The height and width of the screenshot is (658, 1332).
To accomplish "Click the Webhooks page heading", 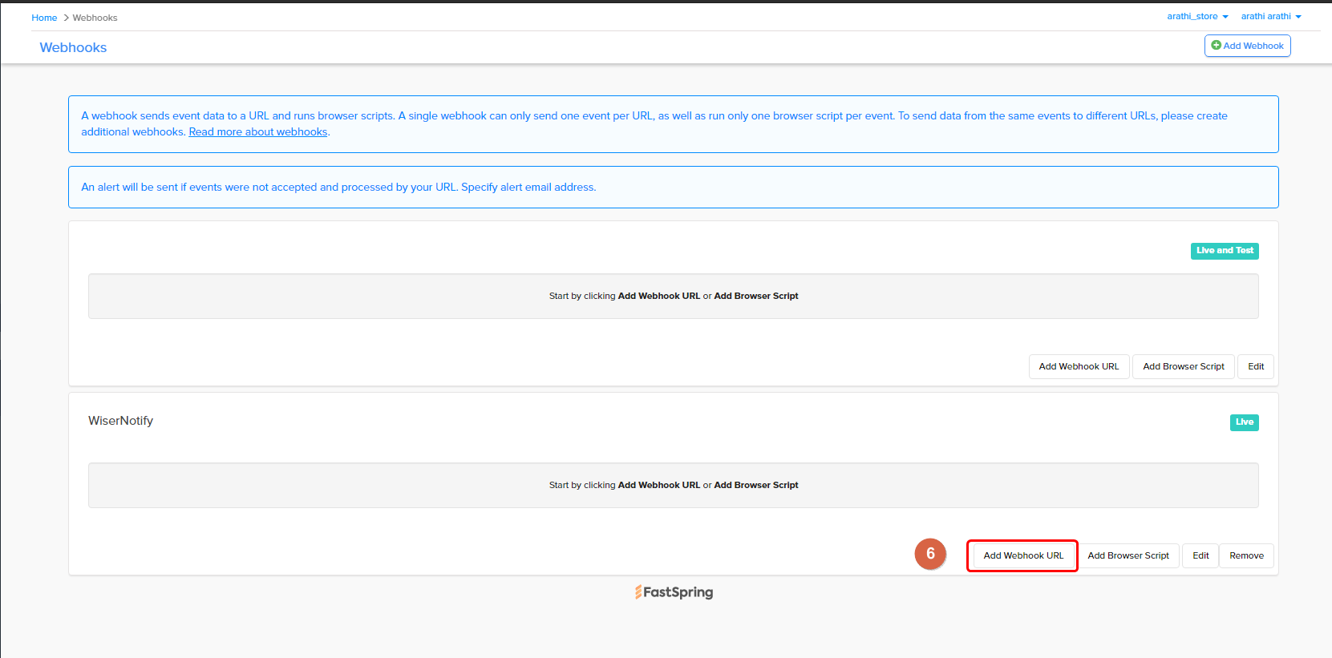I will (73, 47).
